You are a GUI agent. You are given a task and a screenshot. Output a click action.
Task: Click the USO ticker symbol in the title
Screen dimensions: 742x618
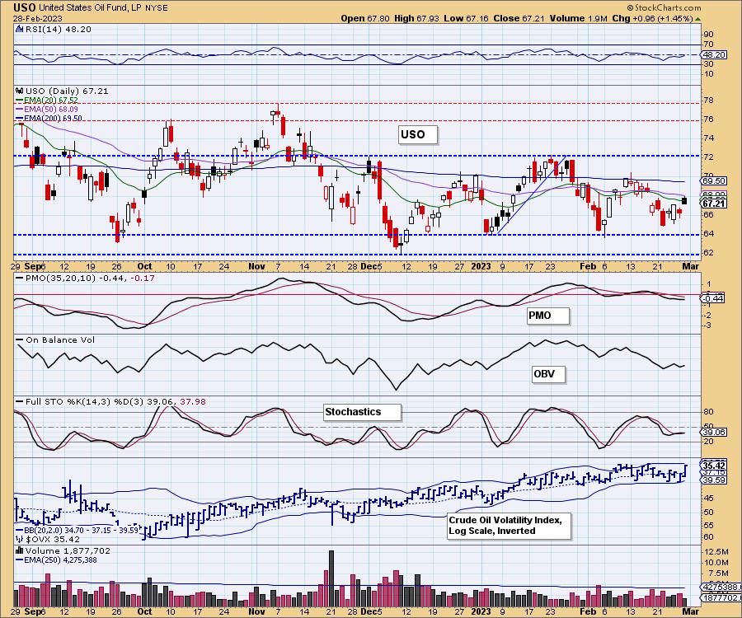coord(25,7)
